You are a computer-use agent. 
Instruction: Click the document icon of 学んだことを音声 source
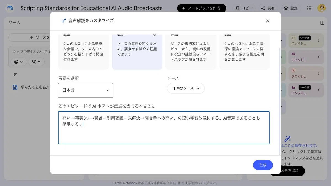point(15,87)
